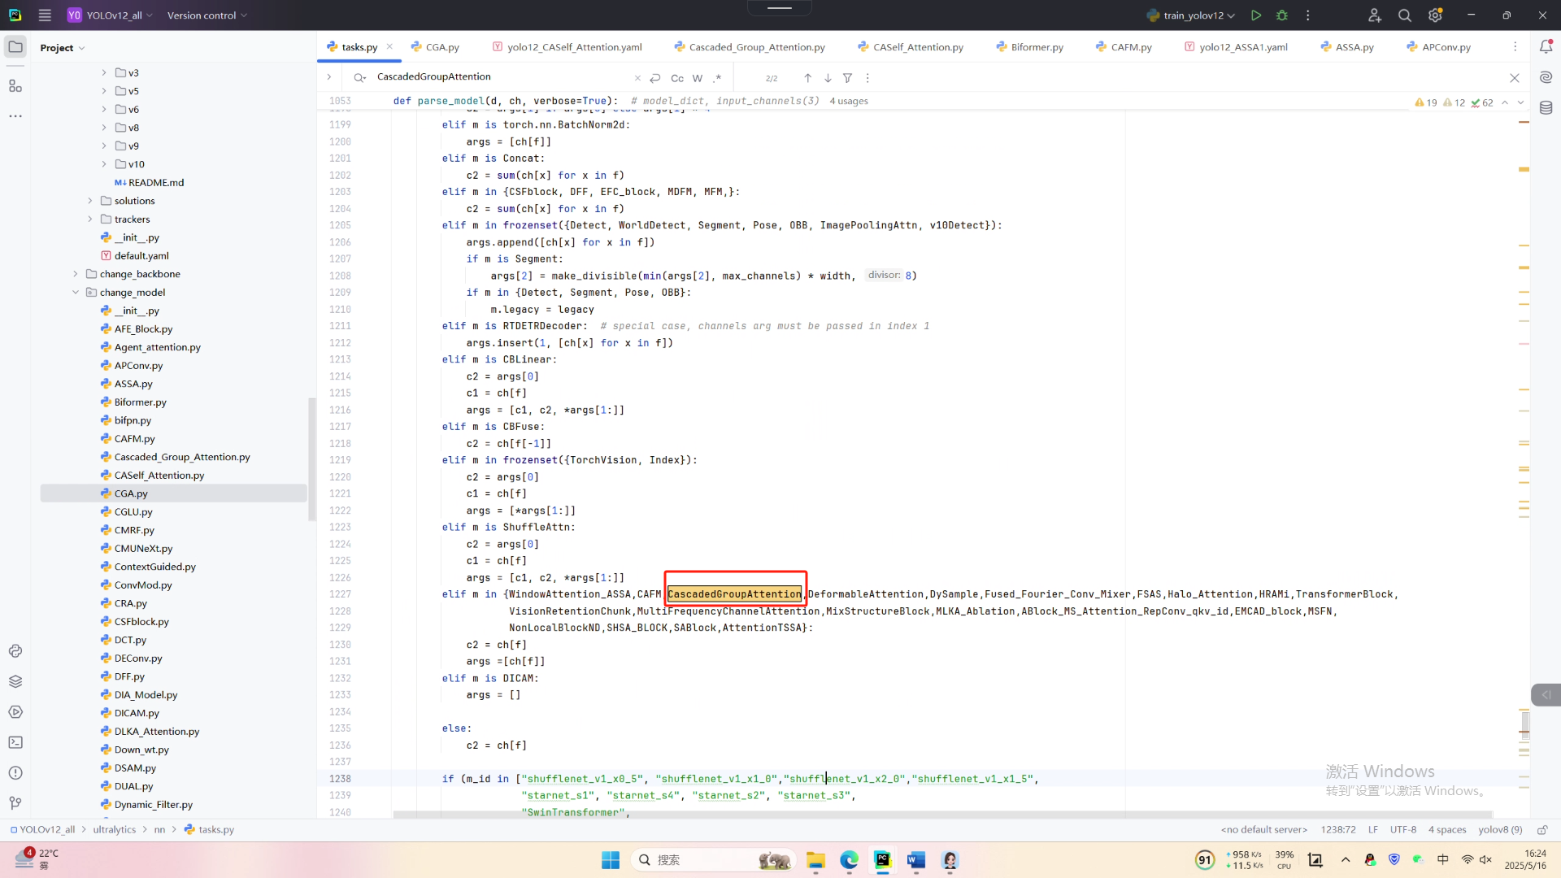Collapse the change_model folder

click(x=76, y=293)
